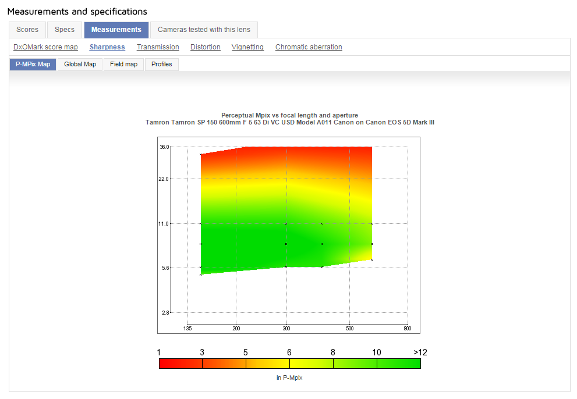
Task: Click the '5.6' aperture axis label
Action: pos(165,268)
